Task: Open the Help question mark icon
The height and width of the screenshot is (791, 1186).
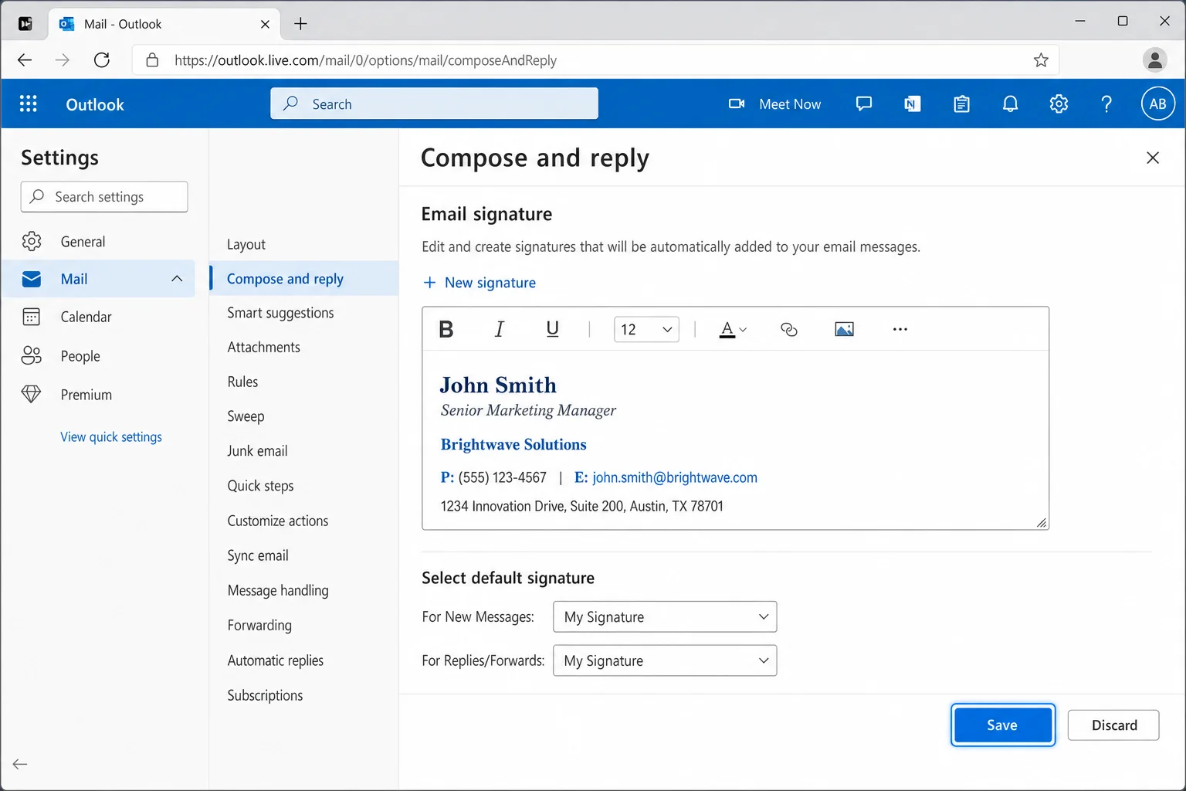Action: [1106, 104]
